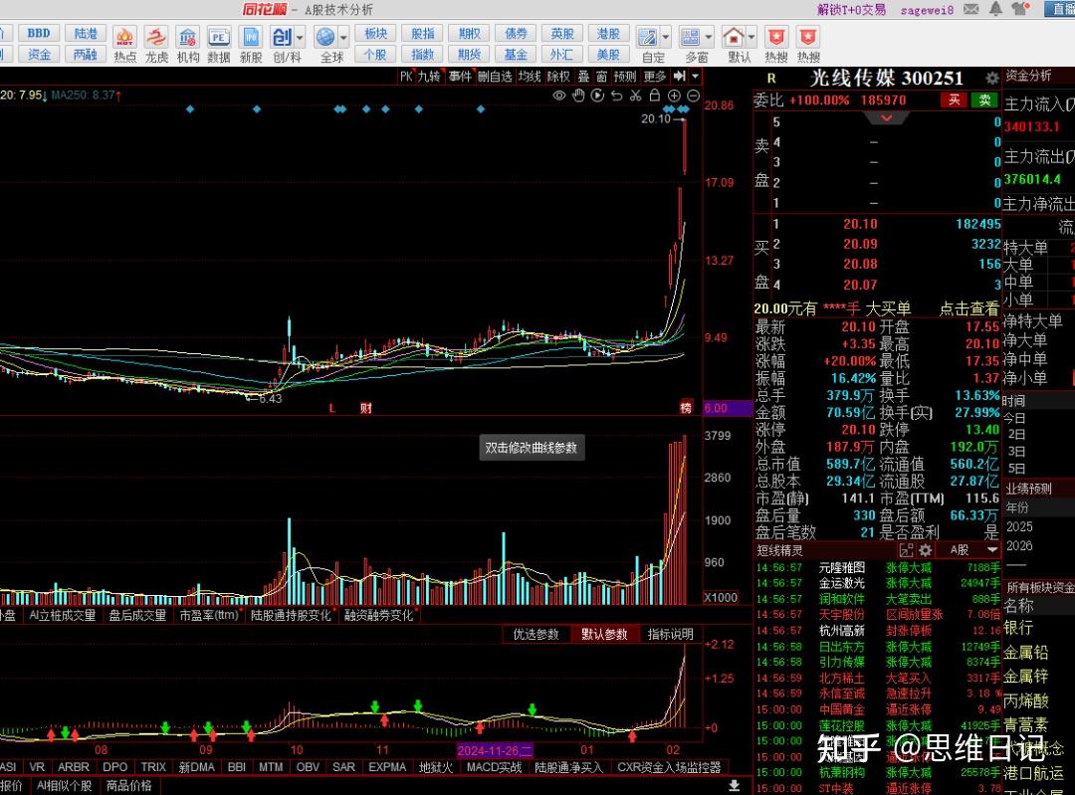
Task: Zoom out chart with minus icon
Action: tap(693, 96)
